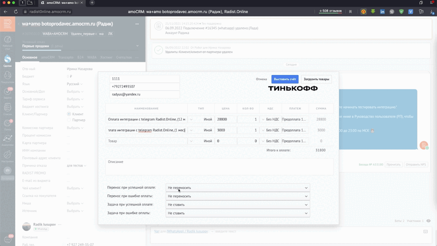The height and width of the screenshot is (246, 437).
Task: Open Задача при успешной оплате dropdown
Action: click(238, 205)
